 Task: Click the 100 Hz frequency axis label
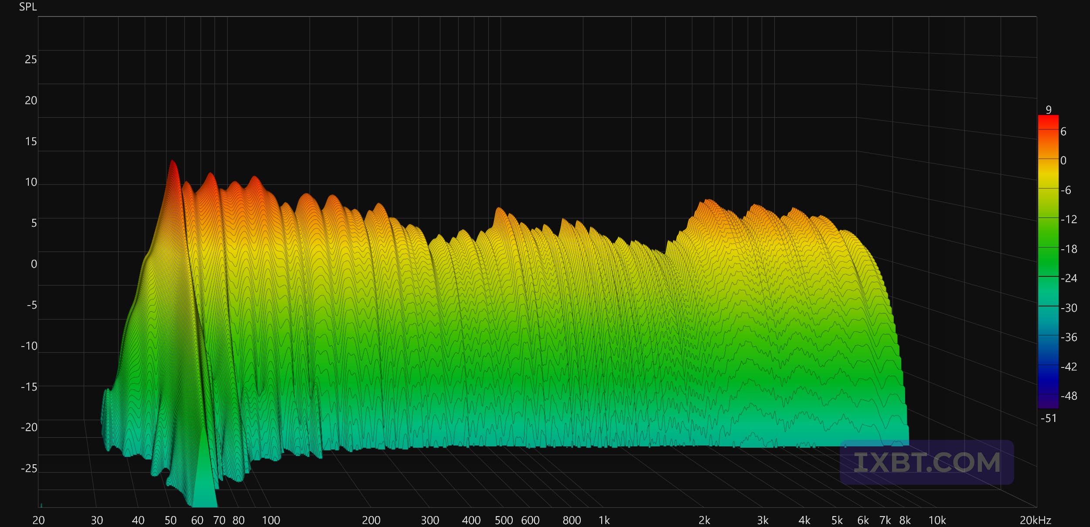point(271,520)
